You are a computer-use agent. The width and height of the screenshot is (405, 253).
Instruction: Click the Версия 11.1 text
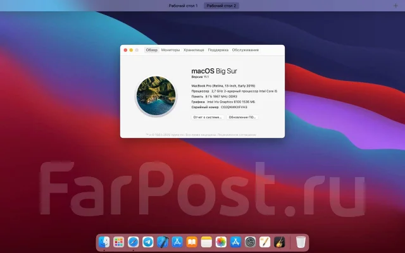[200, 77]
